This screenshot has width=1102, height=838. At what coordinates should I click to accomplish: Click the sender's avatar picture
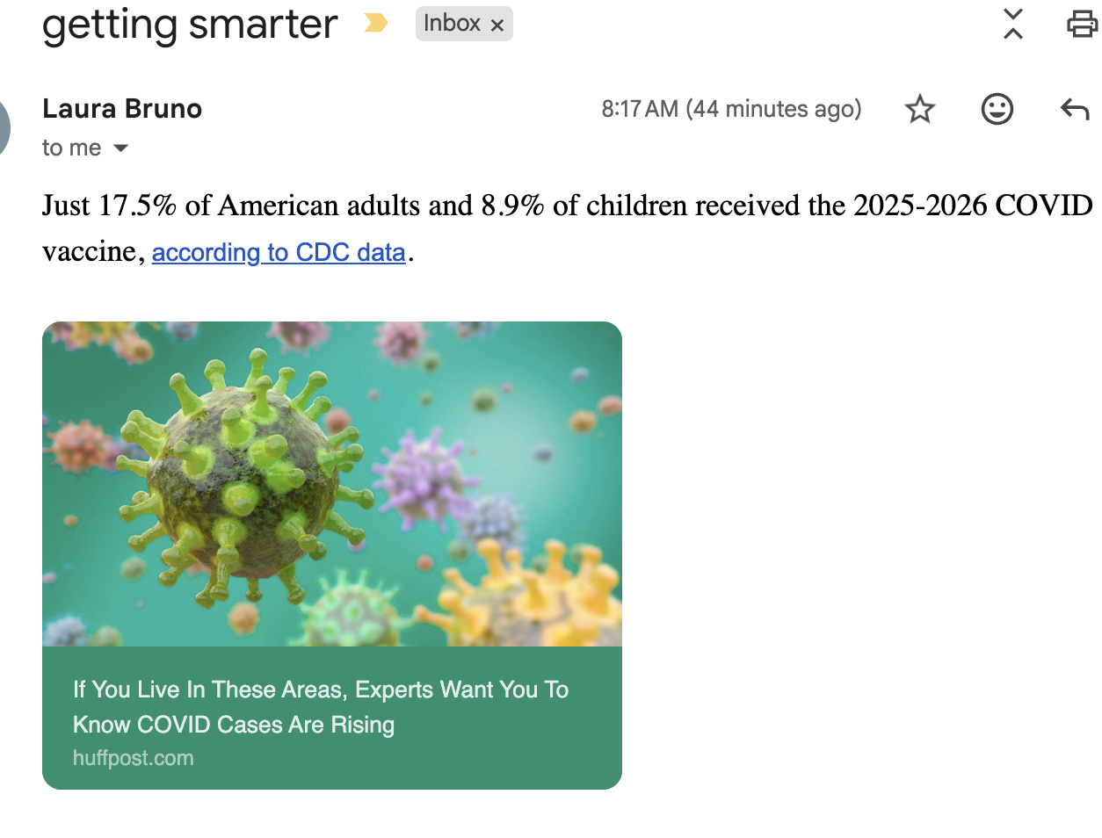[x=4, y=128]
